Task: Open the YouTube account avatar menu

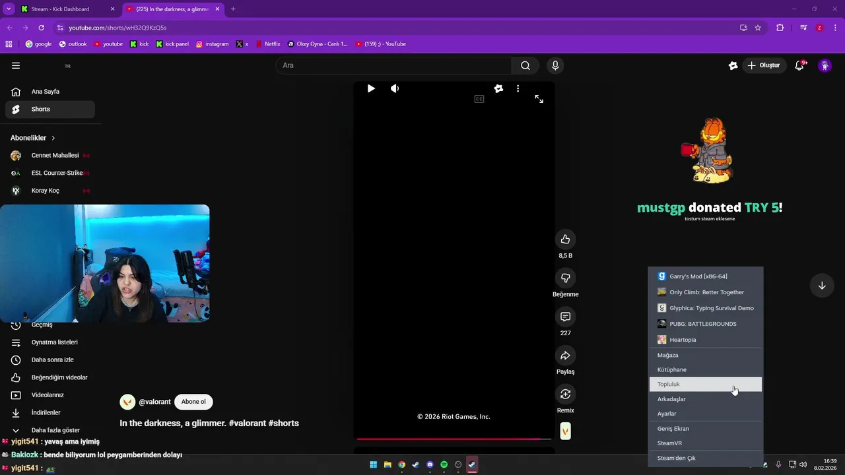Action: [x=825, y=65]
